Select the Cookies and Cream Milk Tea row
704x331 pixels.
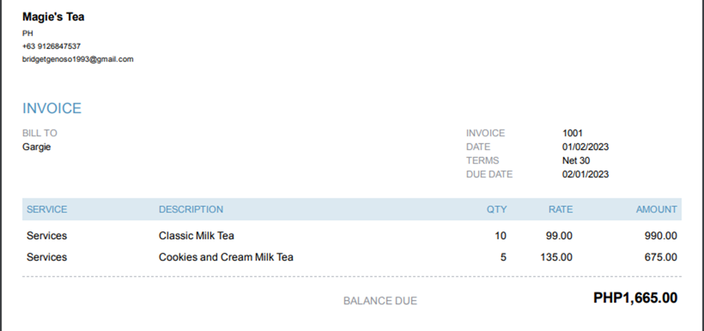tap(226, 257)
